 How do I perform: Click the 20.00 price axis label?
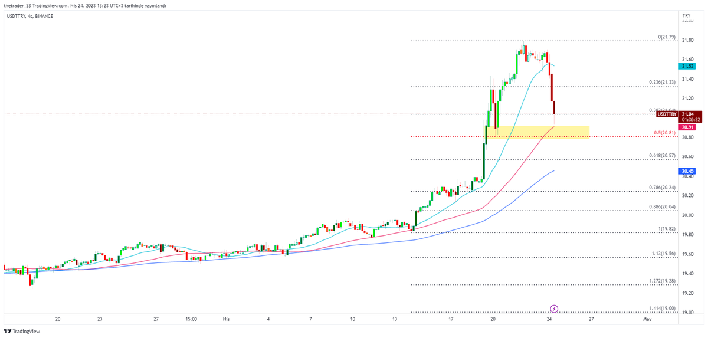coord(687,215)
